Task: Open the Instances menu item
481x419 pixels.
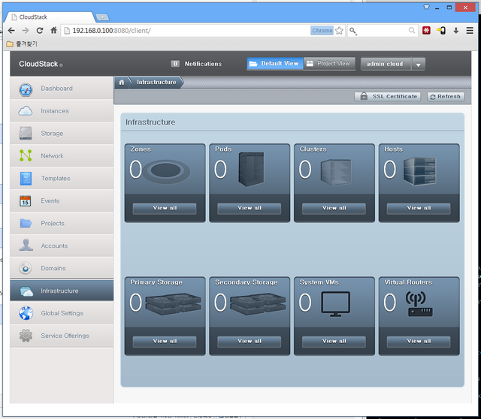Action: coord(62,110)
